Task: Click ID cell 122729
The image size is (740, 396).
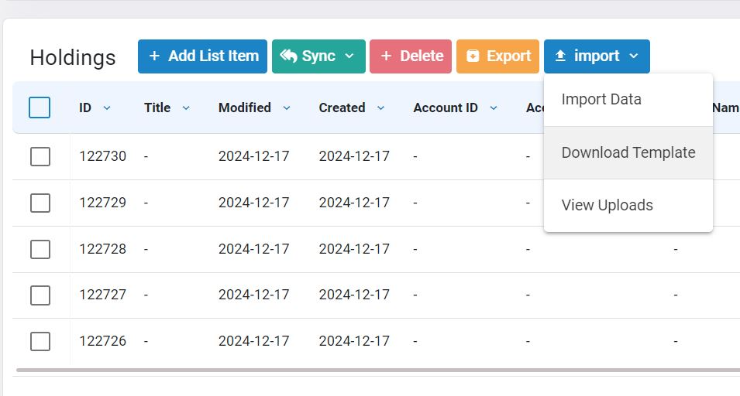Action: tap(102, 203)
